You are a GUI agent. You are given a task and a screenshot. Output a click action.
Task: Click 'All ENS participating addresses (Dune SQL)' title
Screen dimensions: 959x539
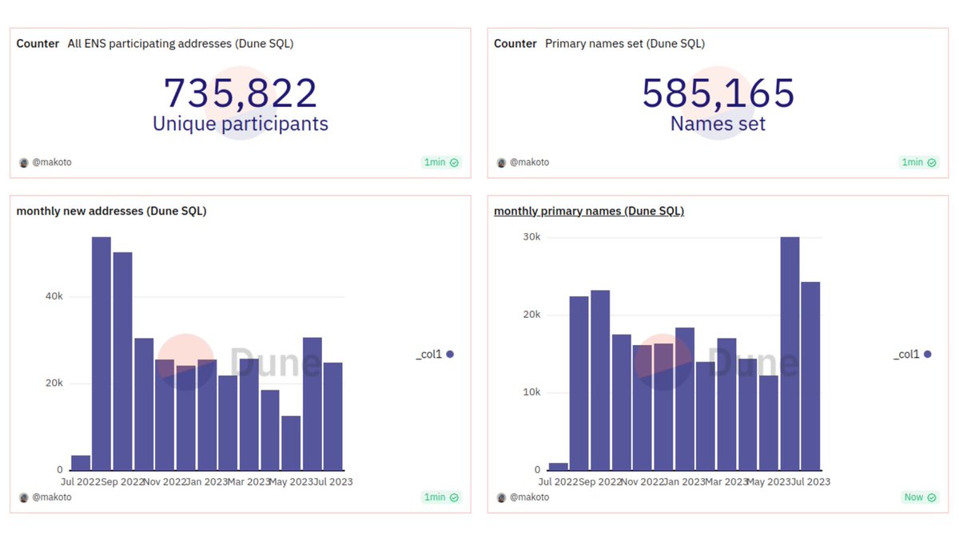181,44
